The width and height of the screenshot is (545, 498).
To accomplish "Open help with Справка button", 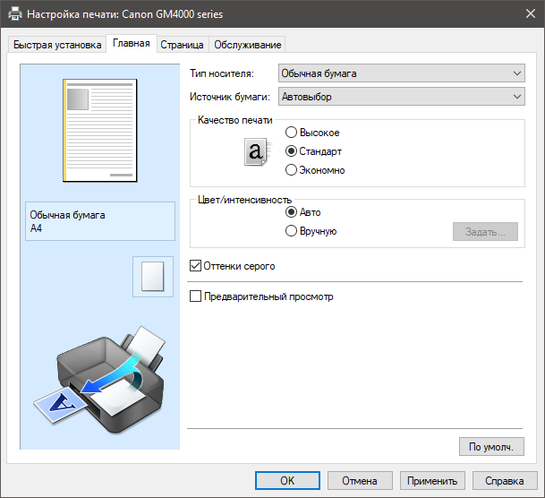I will pos(505,481).
